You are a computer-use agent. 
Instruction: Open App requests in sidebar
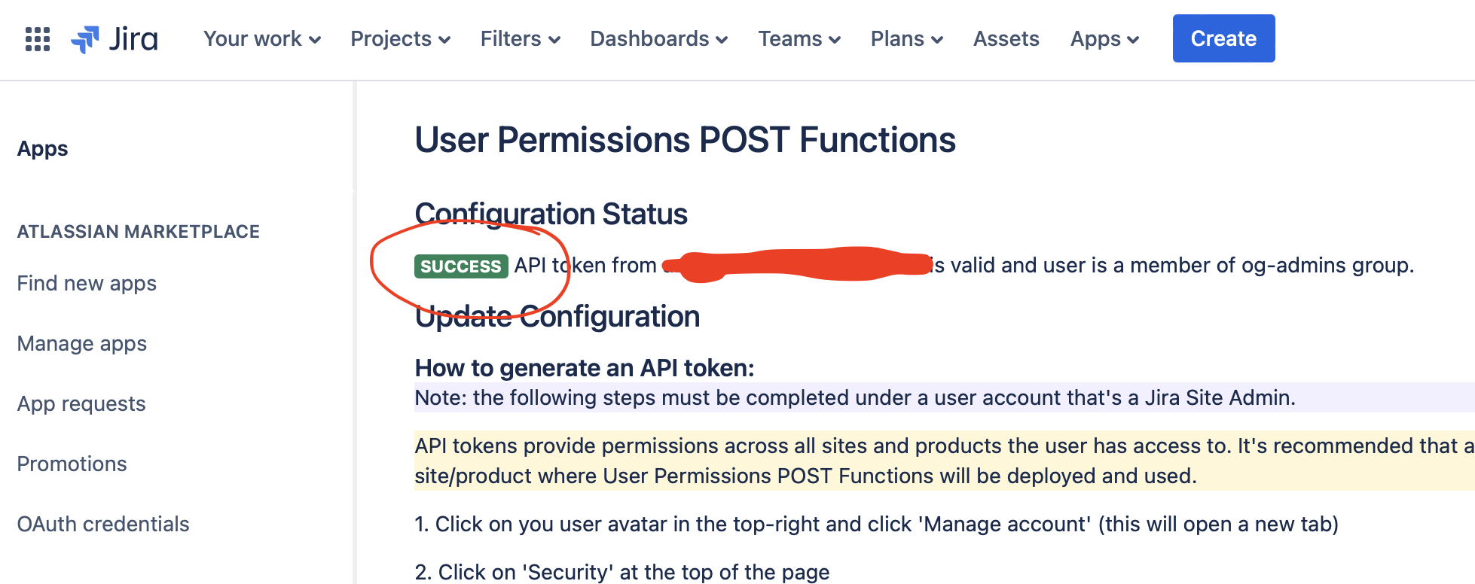click(81, 404)
